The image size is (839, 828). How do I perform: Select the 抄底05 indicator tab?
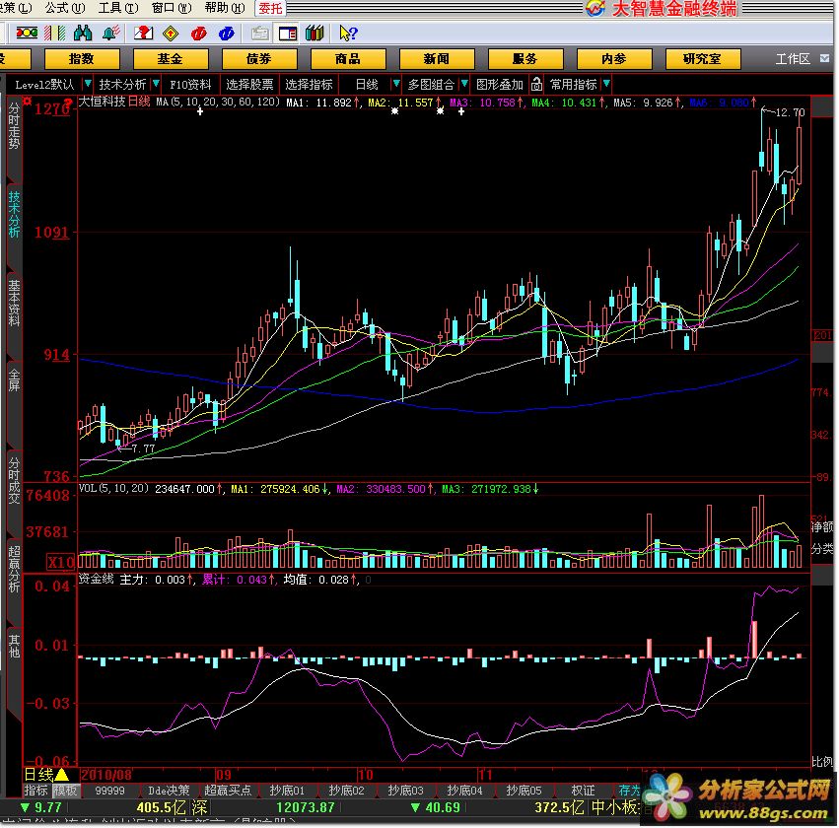[524, 790]
